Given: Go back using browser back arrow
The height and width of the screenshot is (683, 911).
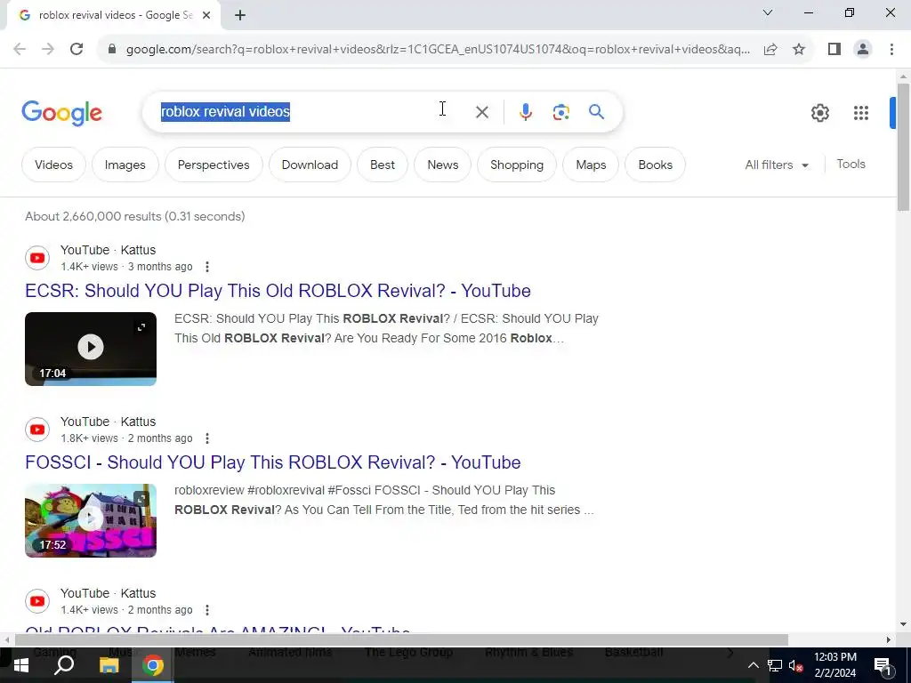Looking at the screenshot, I should [x=20, y=50].
